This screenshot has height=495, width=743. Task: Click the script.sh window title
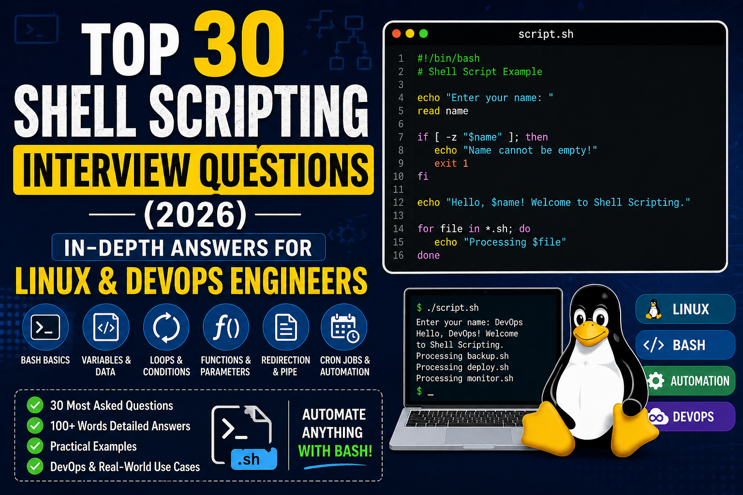(546, 34)
